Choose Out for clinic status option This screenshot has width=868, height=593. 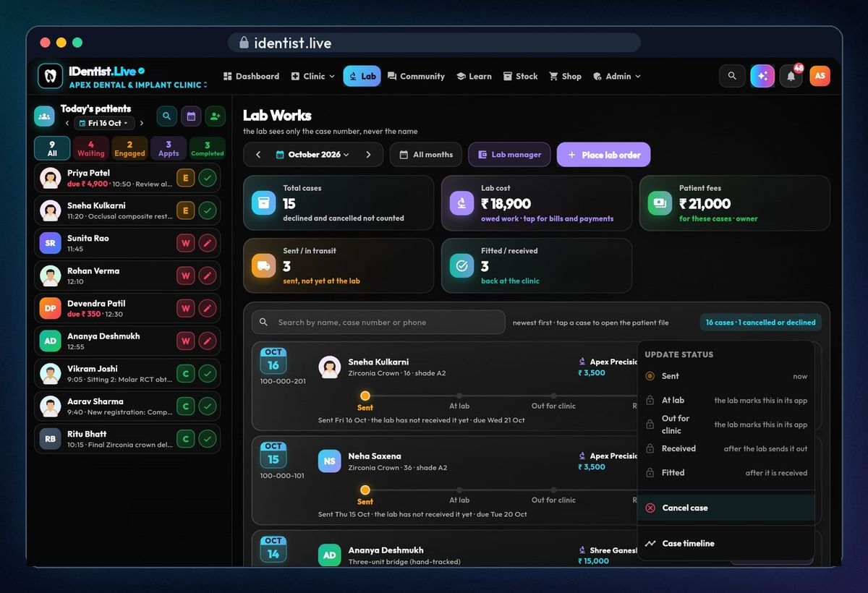(x=726, y=425)
